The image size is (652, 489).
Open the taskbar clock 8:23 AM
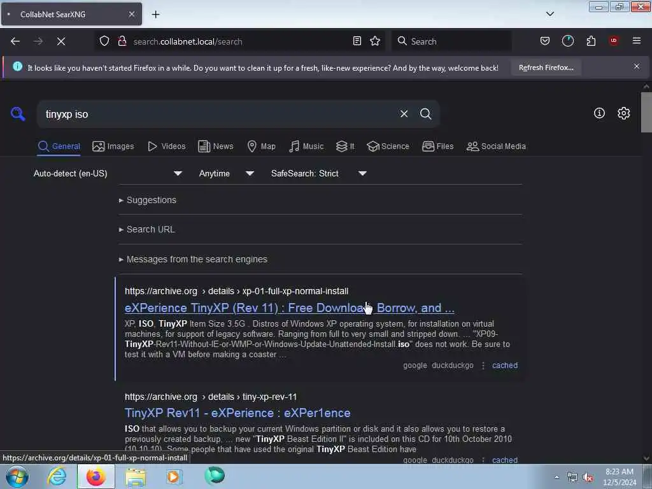tap(619, 477)
